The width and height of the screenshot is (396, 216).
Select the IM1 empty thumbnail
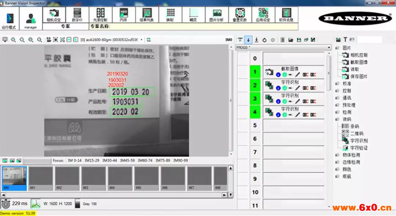click(x=41, y=178)
